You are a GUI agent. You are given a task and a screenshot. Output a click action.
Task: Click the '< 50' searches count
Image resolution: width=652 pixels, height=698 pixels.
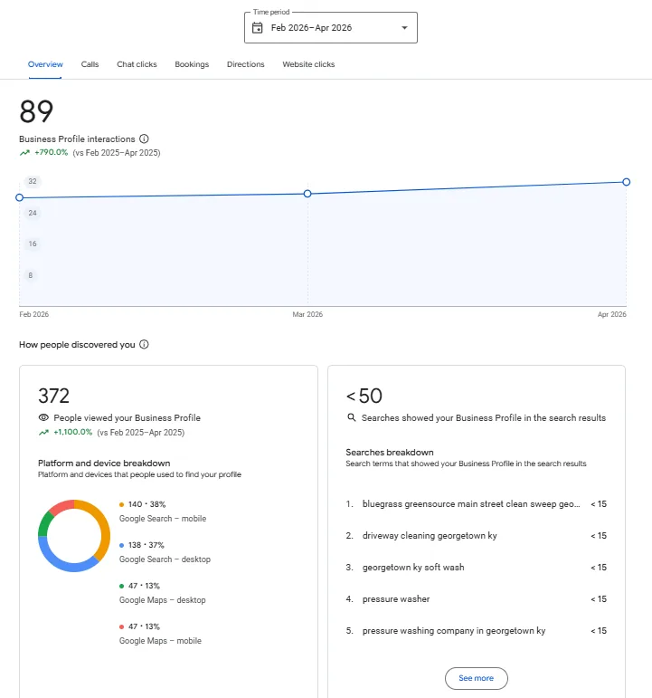pyautogui.click(x=364, y=396)
